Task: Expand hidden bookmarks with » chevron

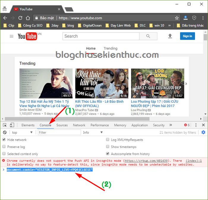Action: (169, 25)
